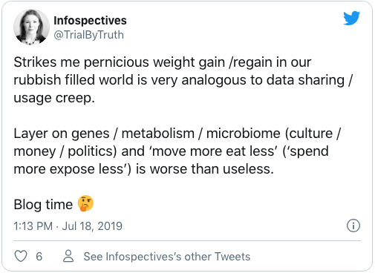375x273 pixels.
Task: Visit the @TrialByTruth handle
Action: 88,35
